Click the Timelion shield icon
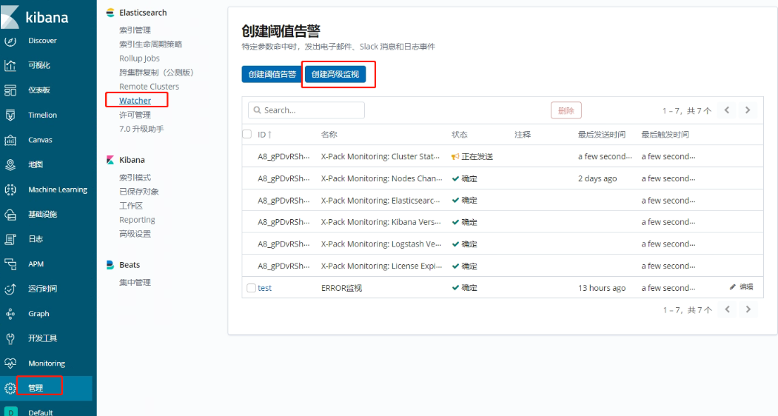This screenshot has height=416, width=778. pos(10,115)
